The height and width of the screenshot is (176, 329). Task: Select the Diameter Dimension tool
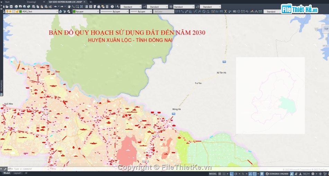[204, 11]
